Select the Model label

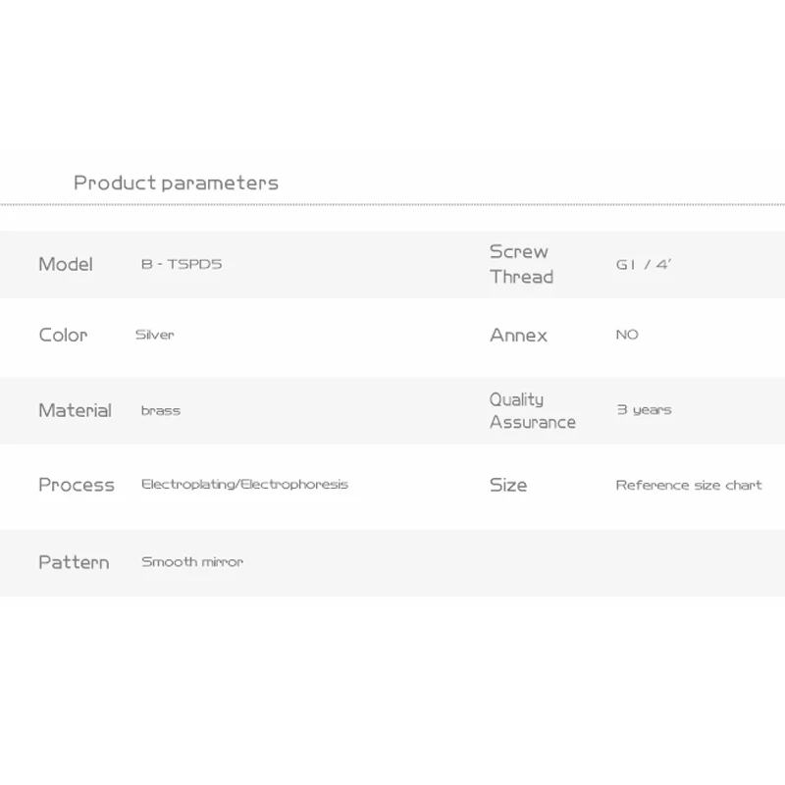point(66,264)
